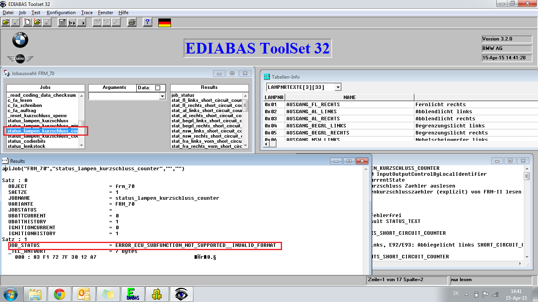Toggle the Data checkbox
Viewport: 538px width, 302px height.
158,88
